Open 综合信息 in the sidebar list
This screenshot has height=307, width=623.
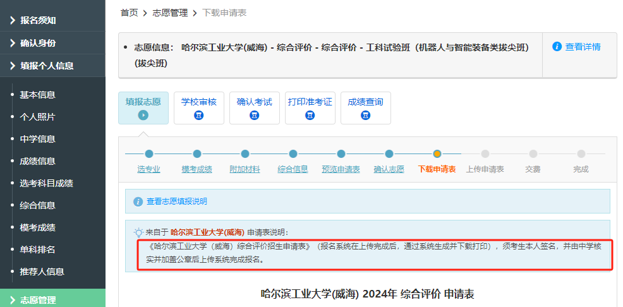37,206
